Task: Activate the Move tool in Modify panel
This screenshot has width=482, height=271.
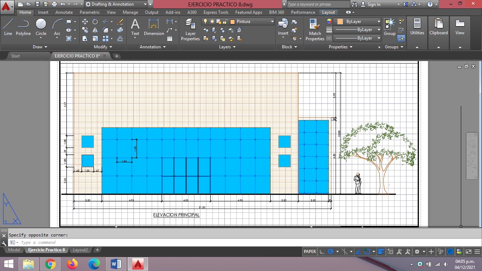Action: pyautogui.click(x=85, y=22)
